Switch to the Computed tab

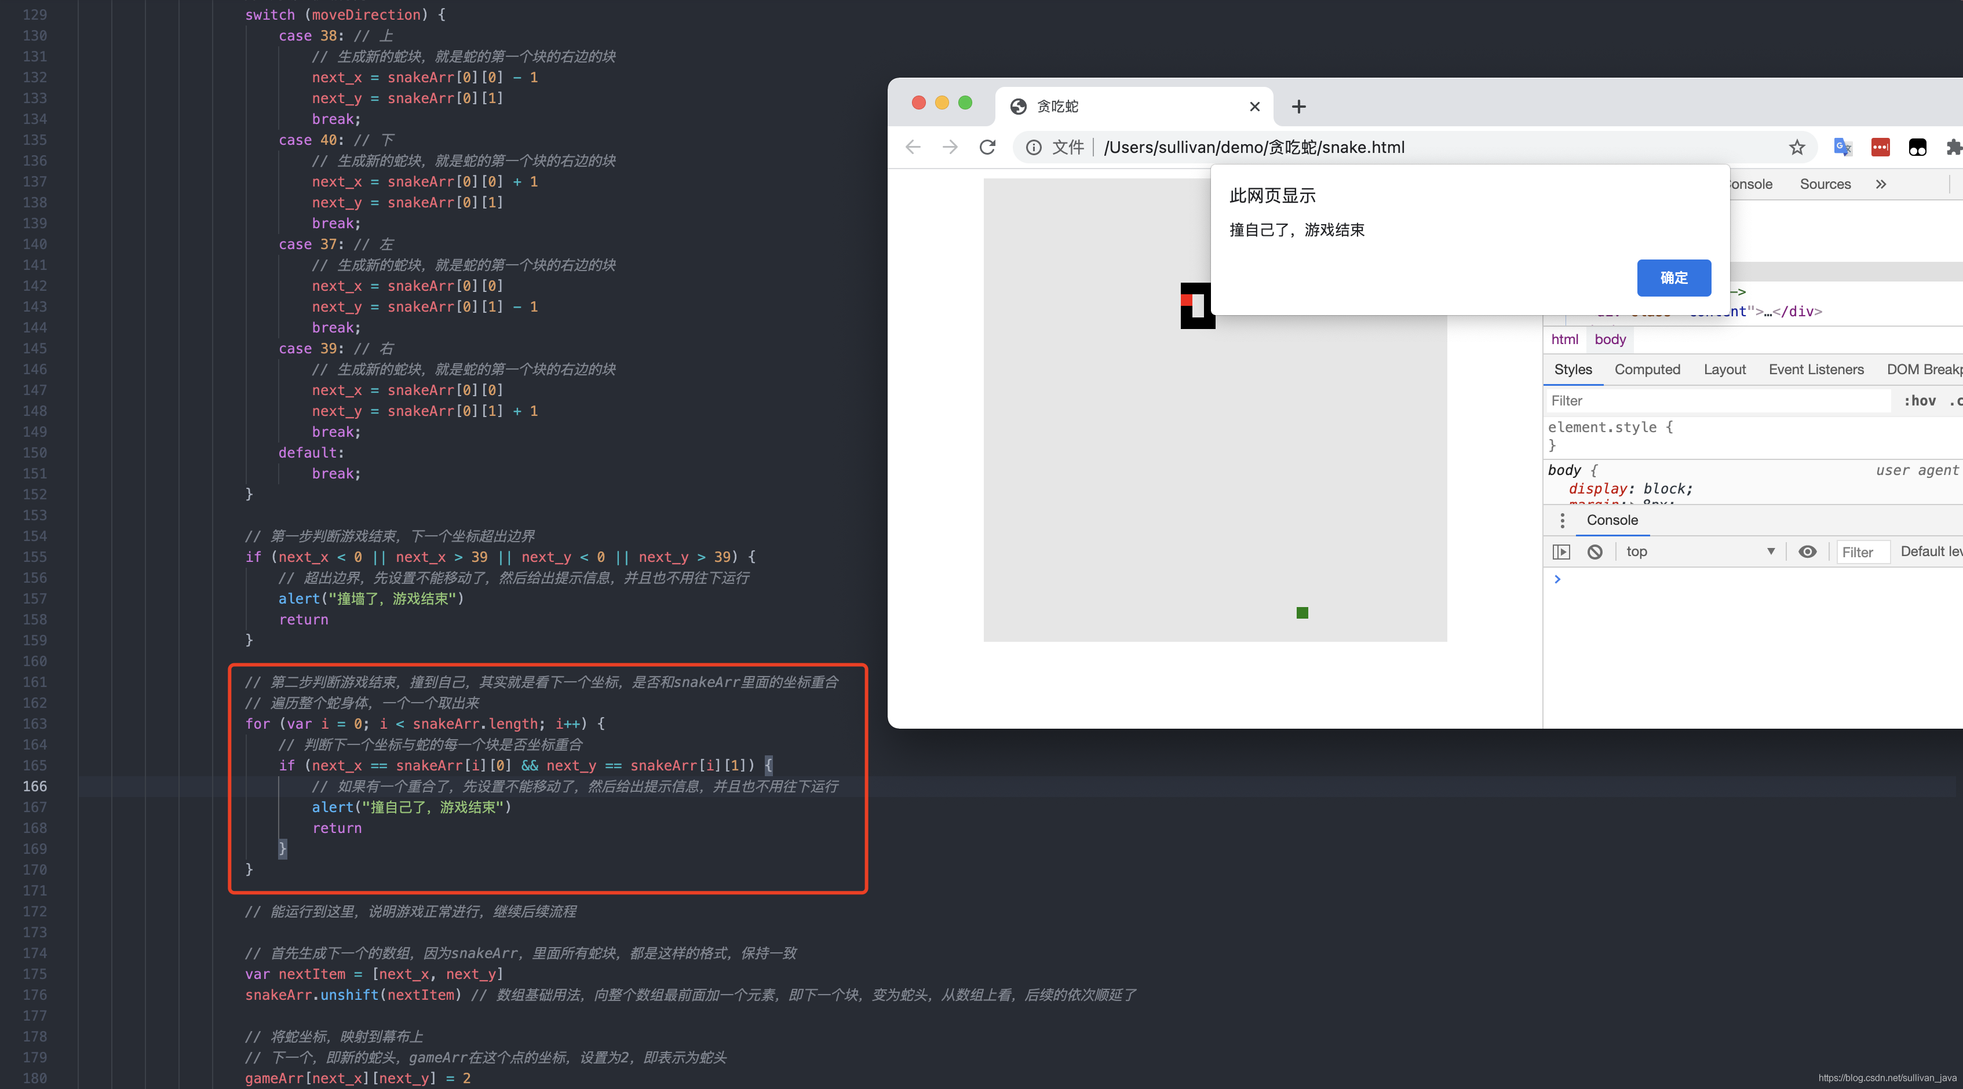pos(1647,370)
